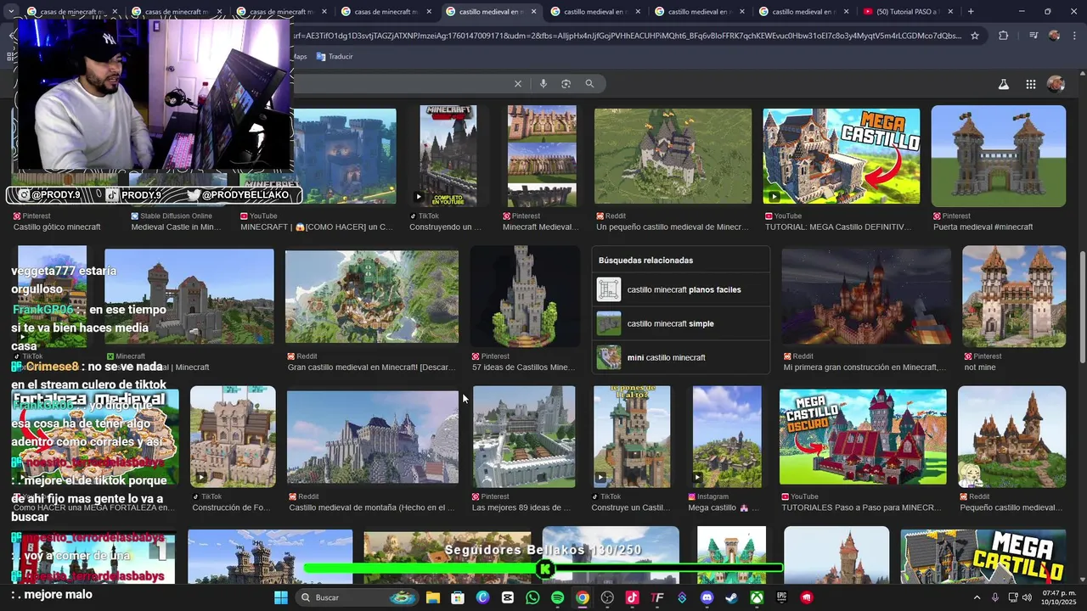The image size is (1087, 611).
Task: Open Puerta medieval #minecraft image
Action: click(999, 156)
